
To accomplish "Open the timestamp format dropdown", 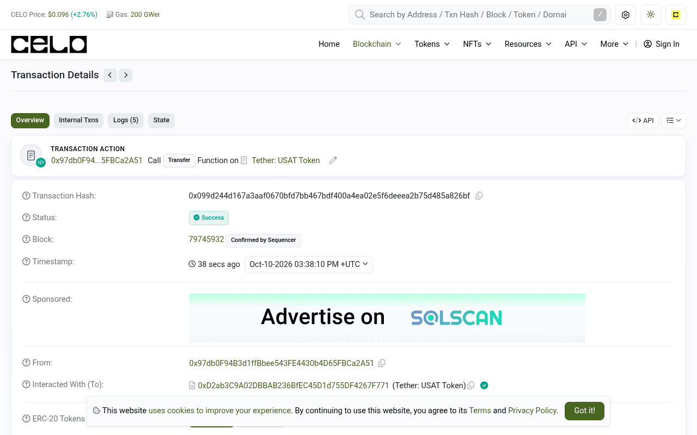I will pyautogui.click(x=309, y=264).
